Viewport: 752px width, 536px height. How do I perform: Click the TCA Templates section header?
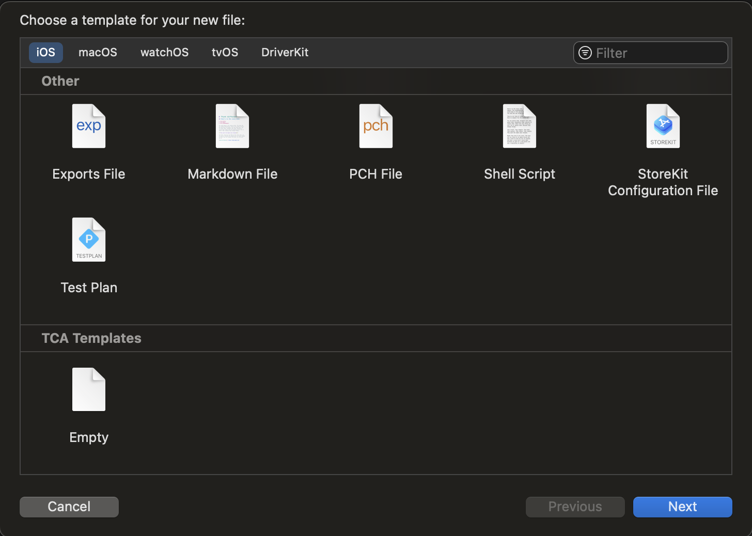91,338
